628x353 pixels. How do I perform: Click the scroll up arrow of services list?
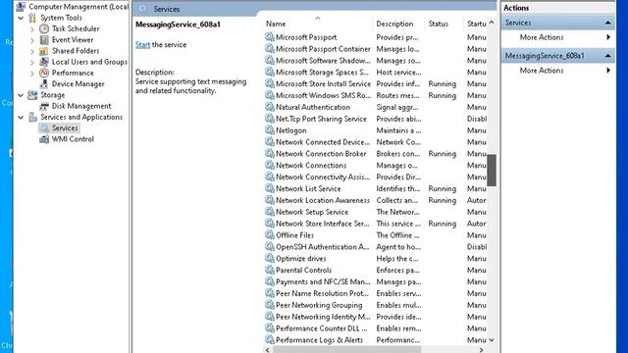coord(492,24)
